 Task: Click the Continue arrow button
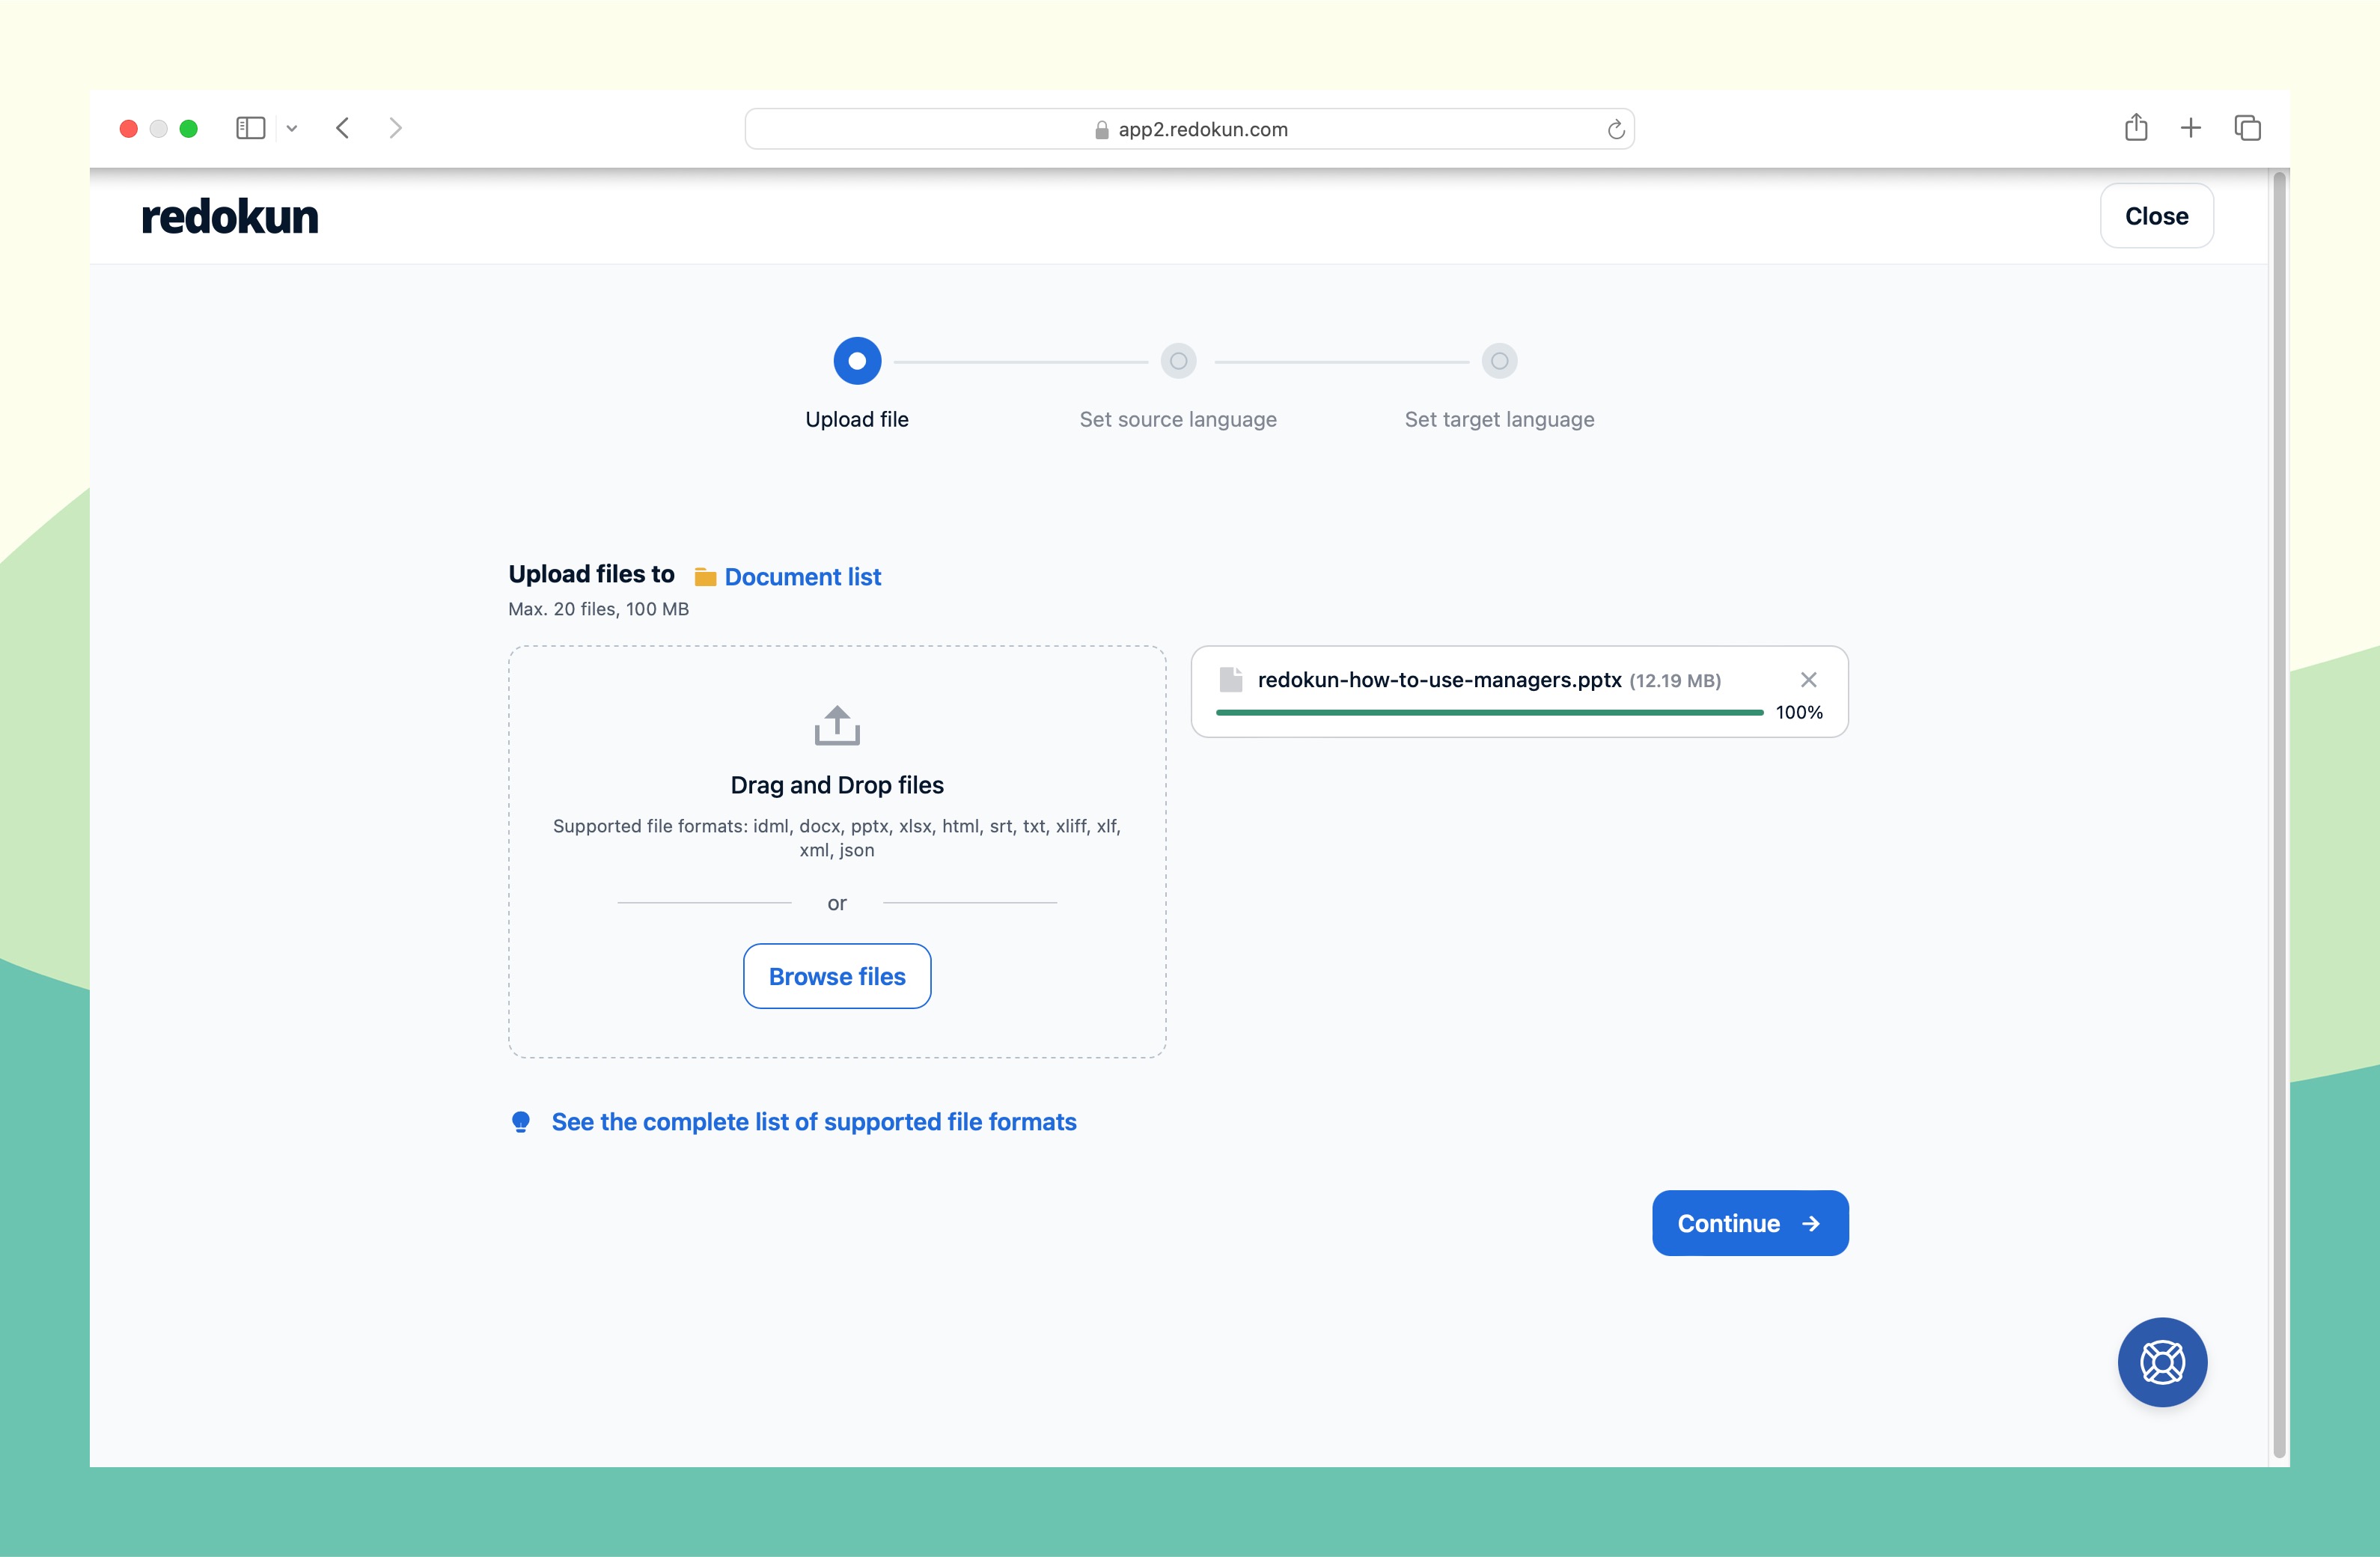pyautogui.click(x=1746, y=1222)
